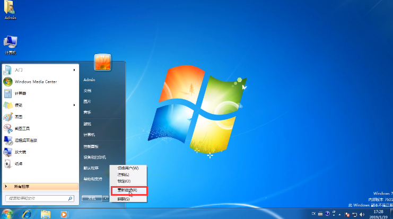393x219 pixels.
Task: Launch 画图 paint program
Action: click(40, 117)
